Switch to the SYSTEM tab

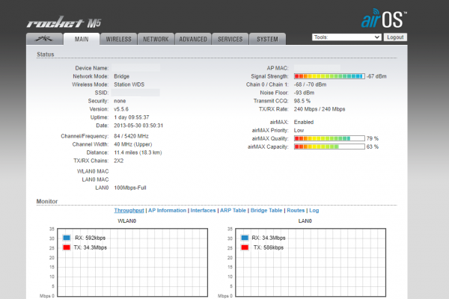(x=267, y=38)
